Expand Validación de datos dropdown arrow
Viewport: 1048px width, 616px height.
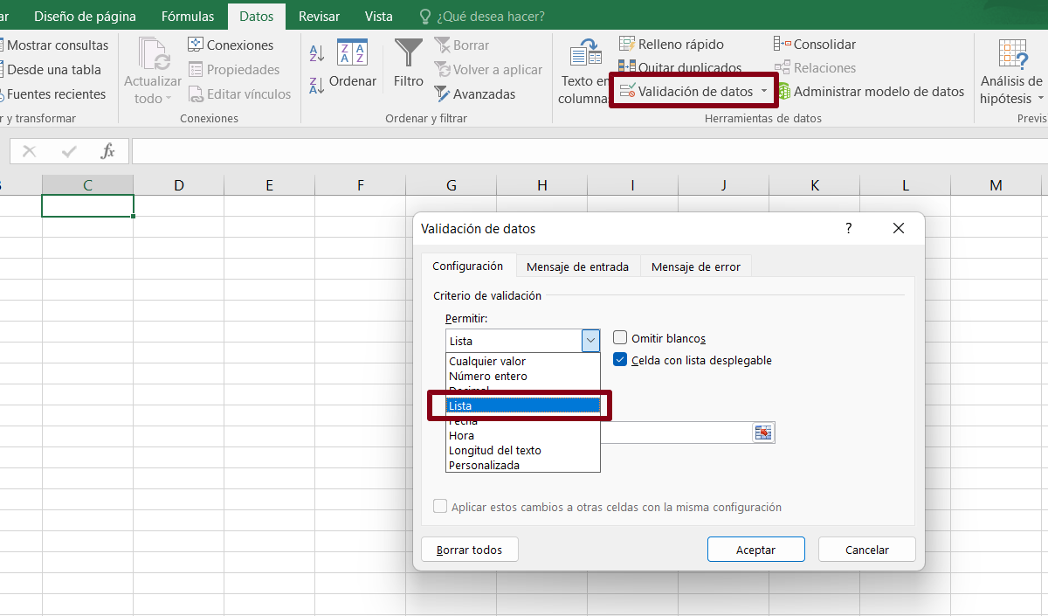point(764,91)
